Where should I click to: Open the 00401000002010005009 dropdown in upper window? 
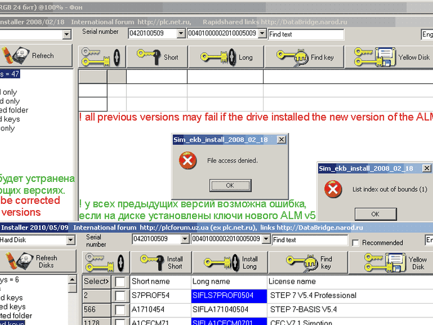coord(262,33)
